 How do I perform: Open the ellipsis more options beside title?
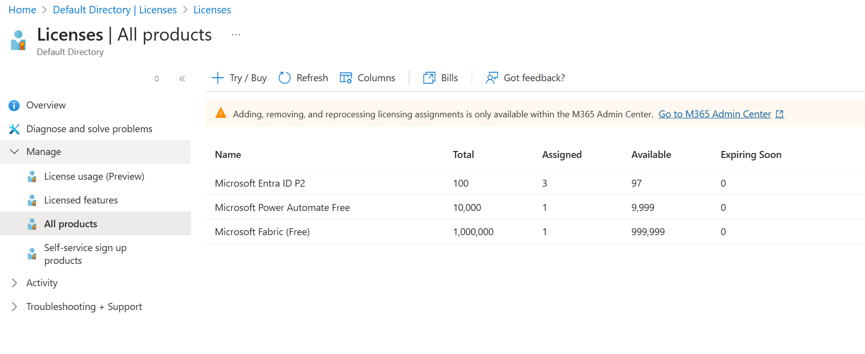[x=236, y=35]
